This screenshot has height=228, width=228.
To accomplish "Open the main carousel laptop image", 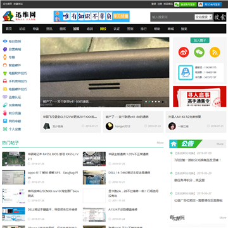I will [x=104, y=72].
